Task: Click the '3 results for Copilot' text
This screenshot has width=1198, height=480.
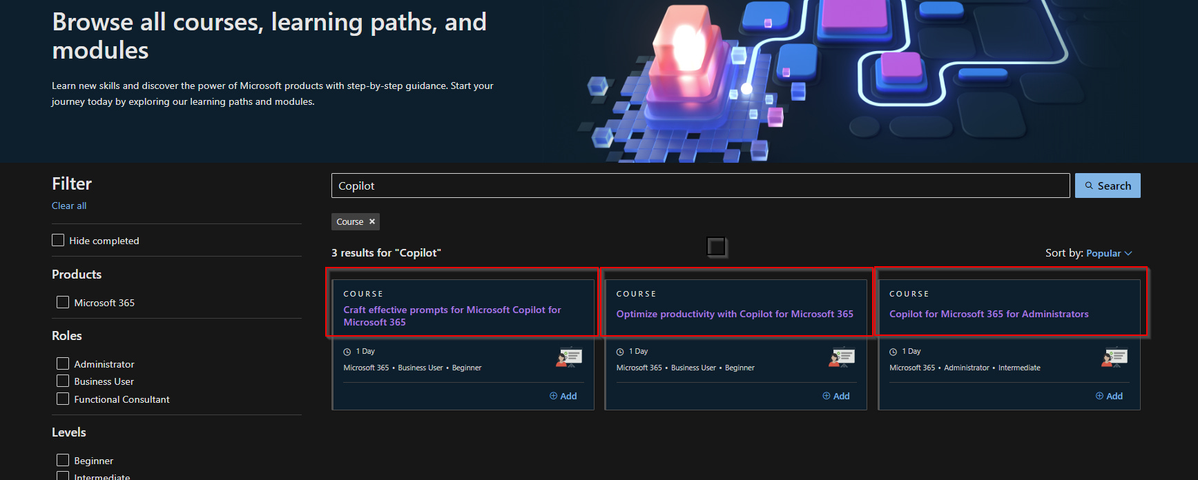Action: [x=386, y=252]
